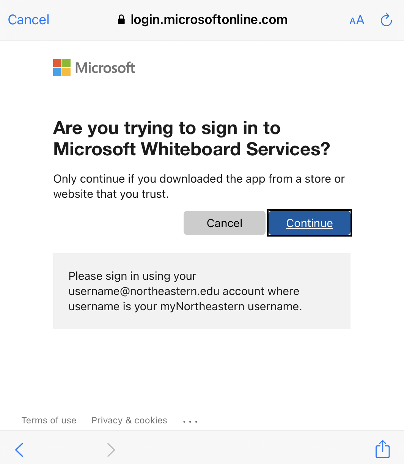
Task: Expand the three-dot footer options
Action: [190, 421]
